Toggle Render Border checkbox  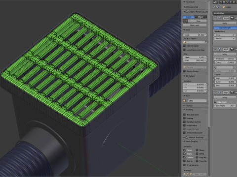[x=185, y=71]
